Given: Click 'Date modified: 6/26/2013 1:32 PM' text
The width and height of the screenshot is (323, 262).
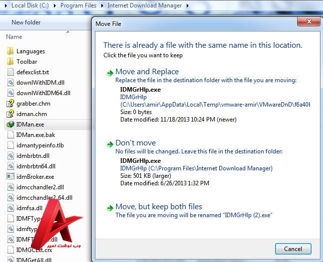Looking at the screenshot, I should [165, 183].
